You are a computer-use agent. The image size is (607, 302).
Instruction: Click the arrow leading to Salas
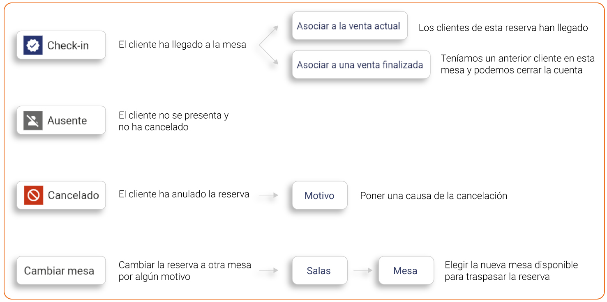click(269, 270)
